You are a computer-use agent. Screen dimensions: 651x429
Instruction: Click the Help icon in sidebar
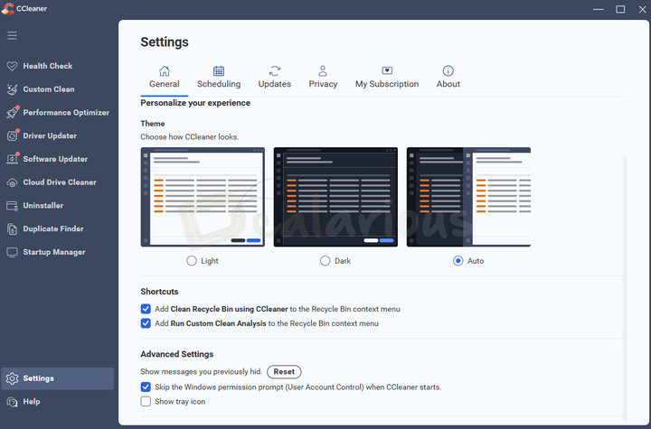[x=12, y=402]
